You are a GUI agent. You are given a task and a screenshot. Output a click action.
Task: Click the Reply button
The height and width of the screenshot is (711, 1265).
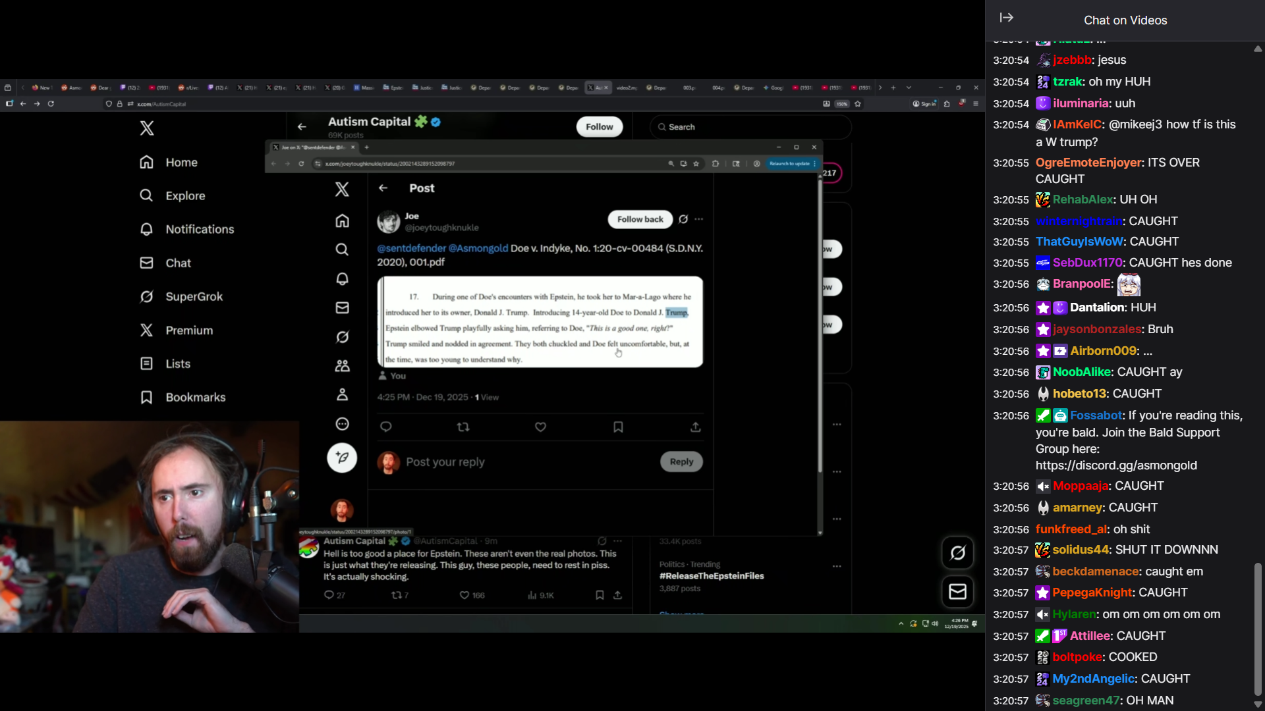(681, 461)
